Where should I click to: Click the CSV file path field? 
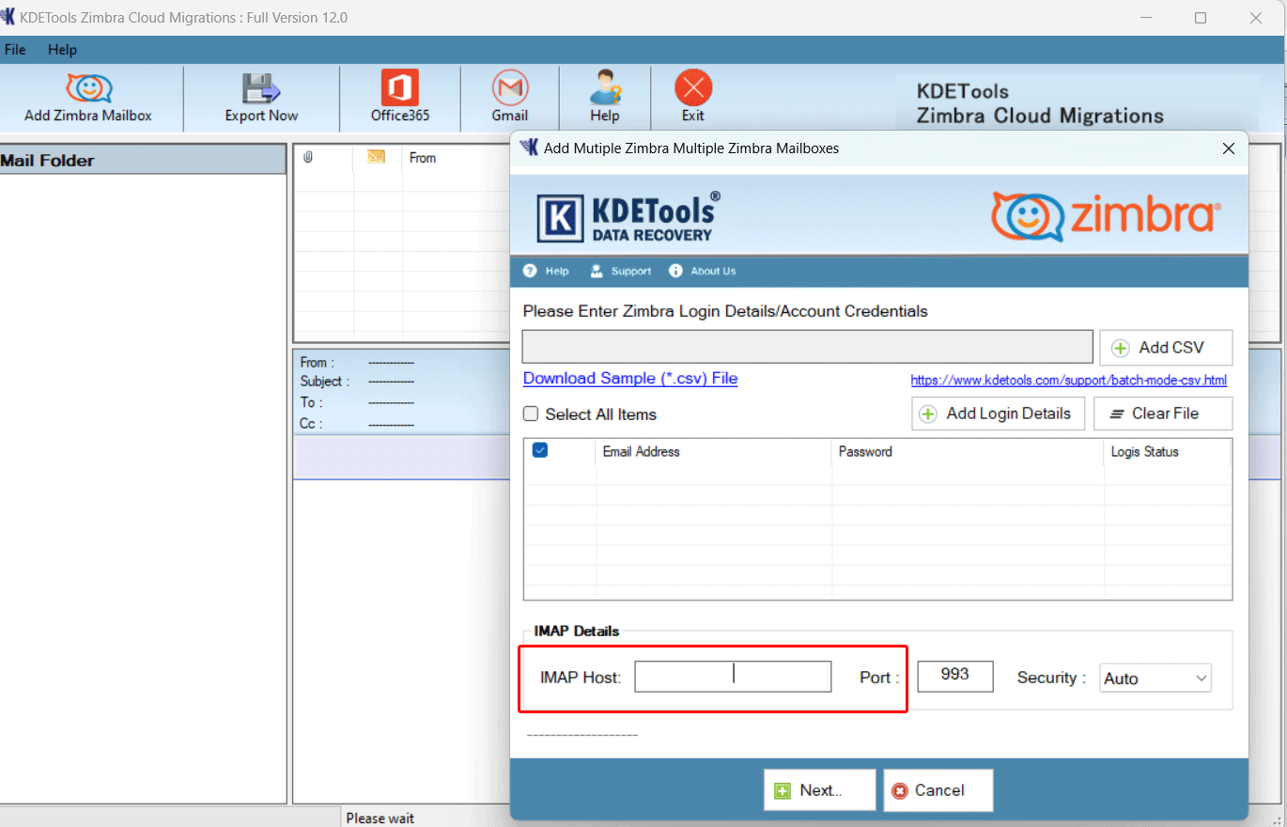pyautogui.click(x=808, y=347)
